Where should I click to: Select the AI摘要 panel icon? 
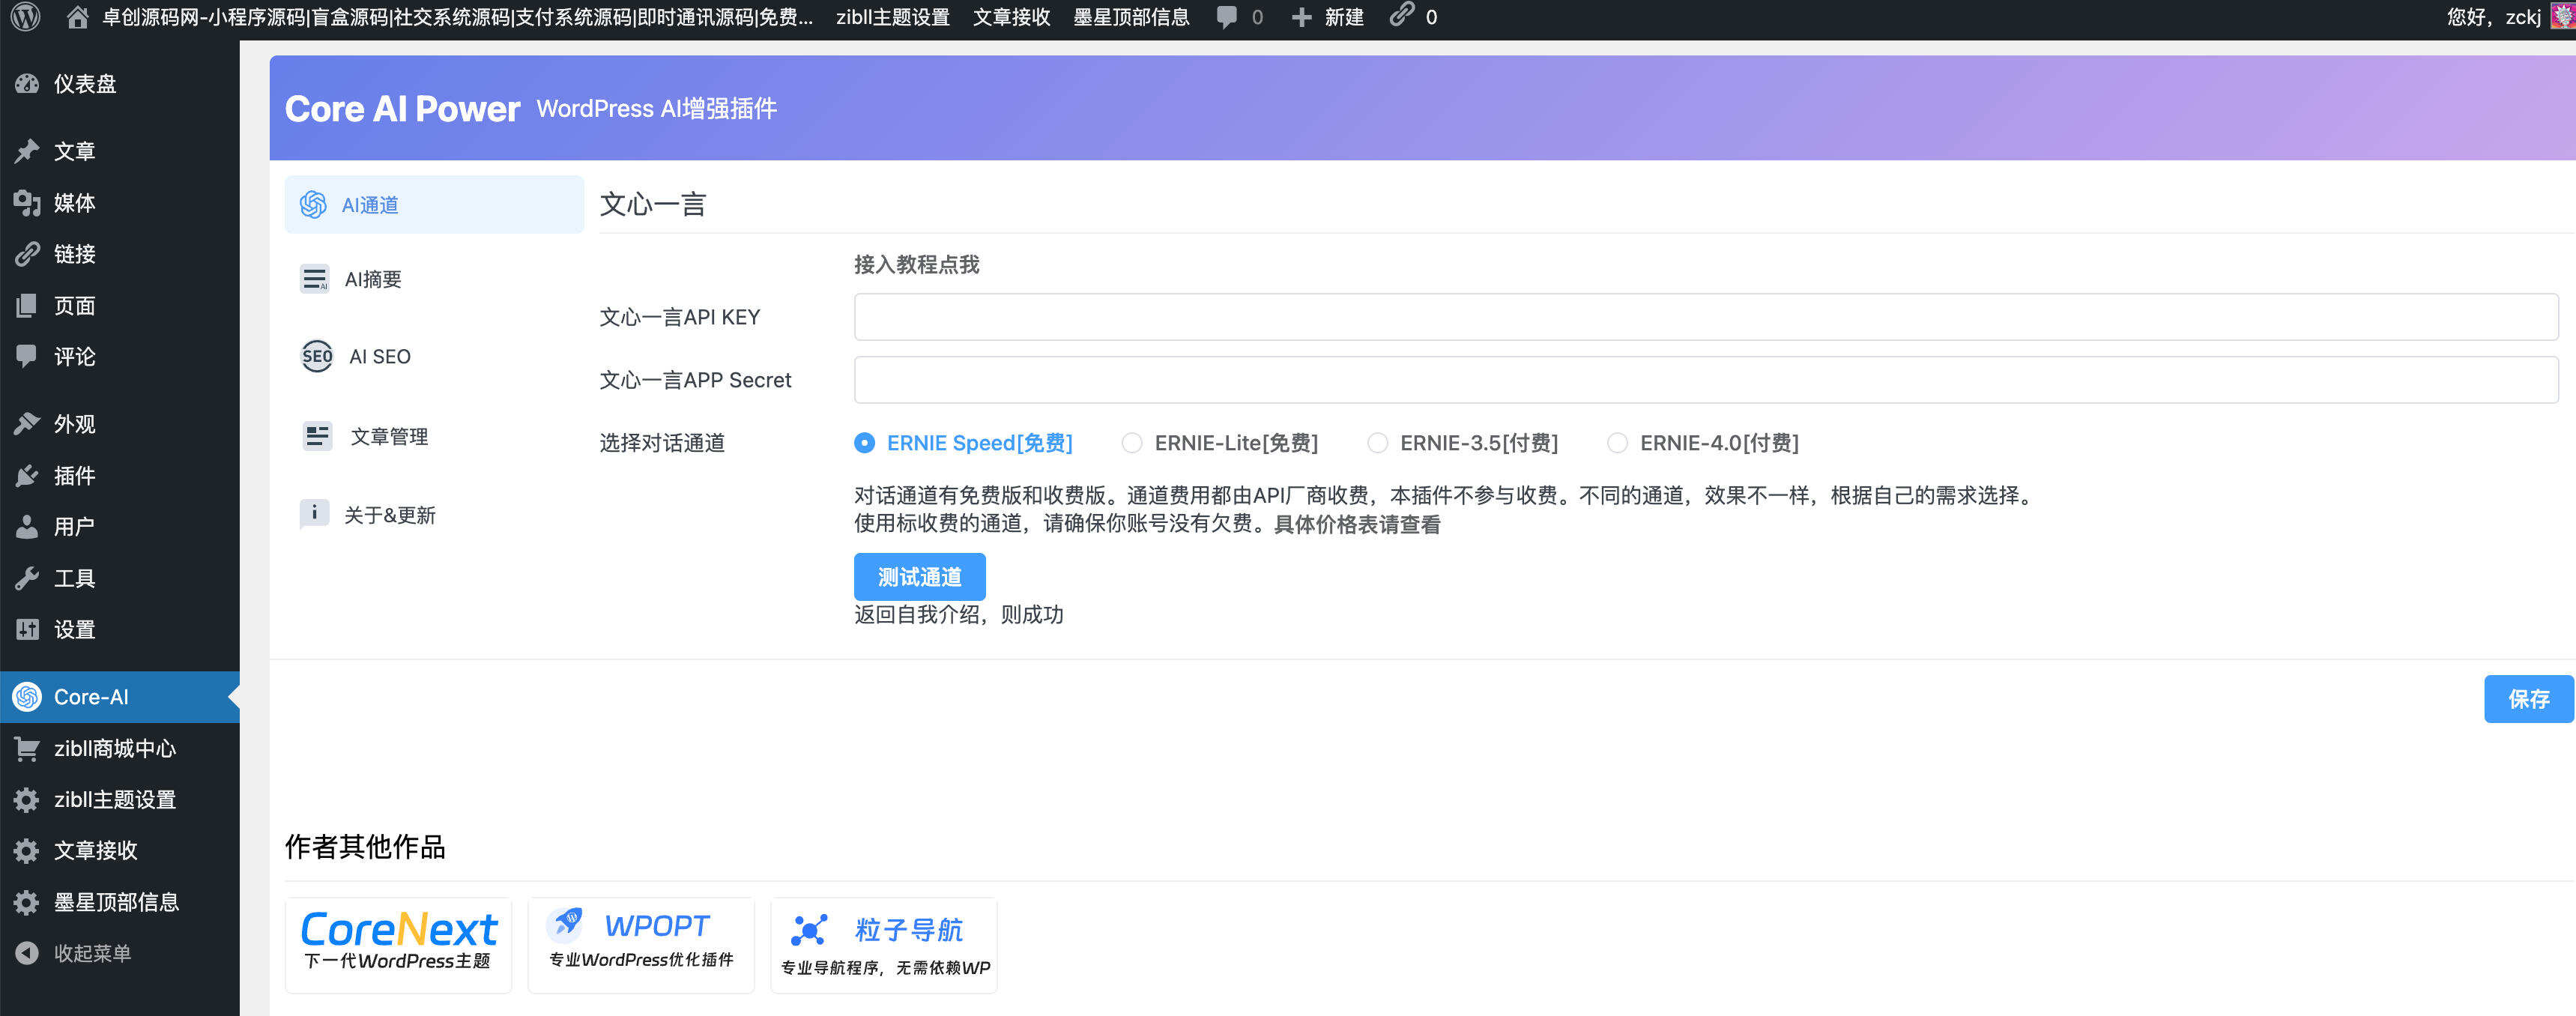(315, 279)
